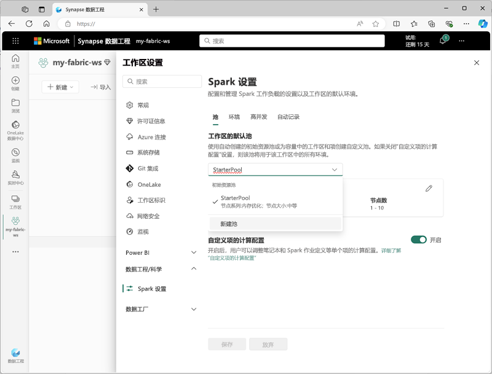Click the 保存 button
The width and height of the screenshot is (492, 374).
tap(226, 344)
